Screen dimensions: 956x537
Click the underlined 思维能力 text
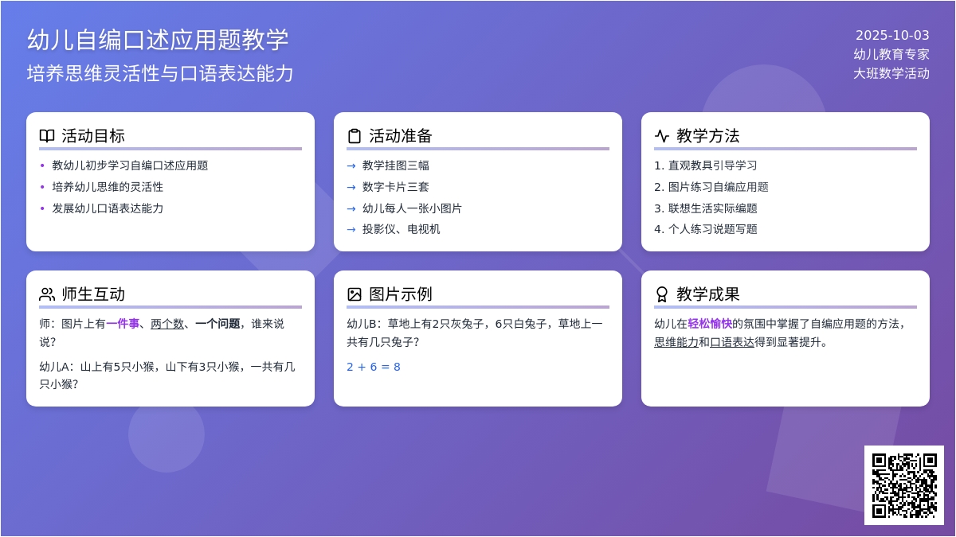click(x=676, y=342)
